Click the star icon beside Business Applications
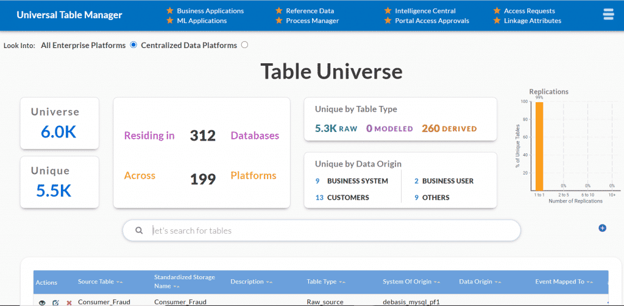Viewport: 624px width, 306px height. pyautogui.click(x=170, y=11)
